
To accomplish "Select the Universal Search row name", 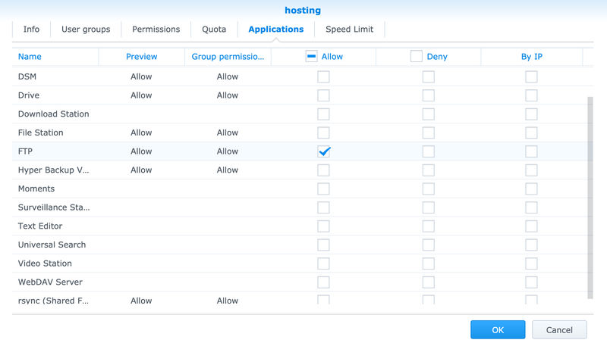I will (52, 245).
